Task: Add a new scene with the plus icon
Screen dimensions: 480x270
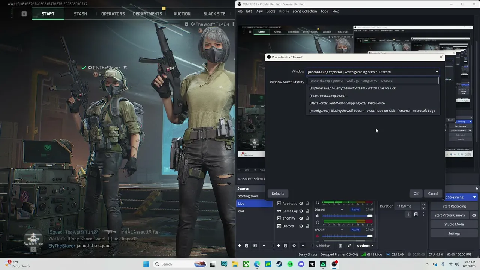Action: click(239, 246)
